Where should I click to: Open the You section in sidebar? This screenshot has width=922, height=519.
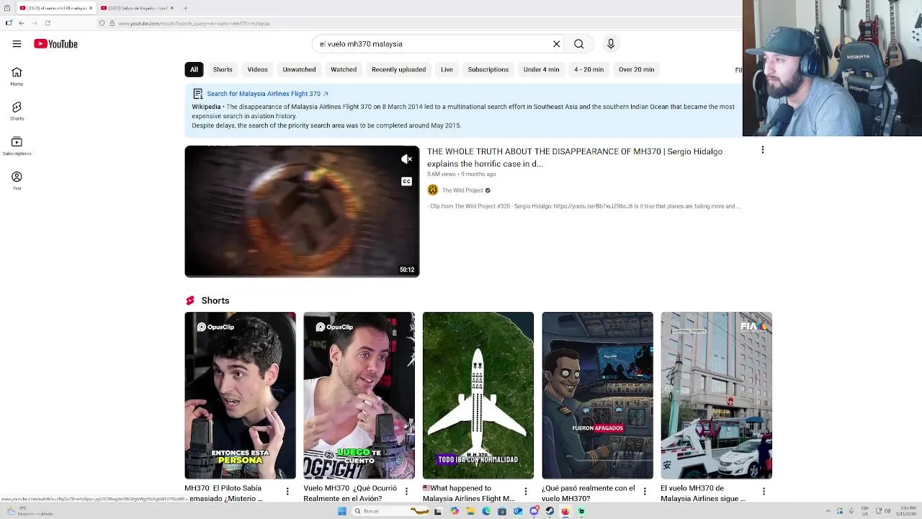[17, 181]
